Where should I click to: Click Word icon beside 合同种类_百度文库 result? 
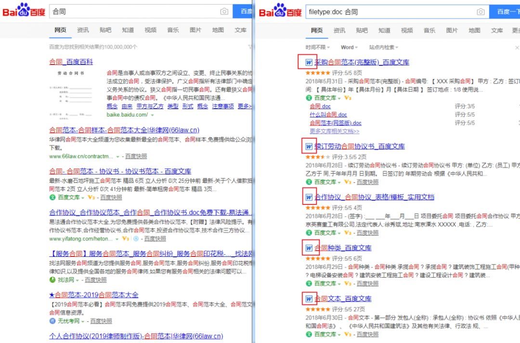(309, 248)
